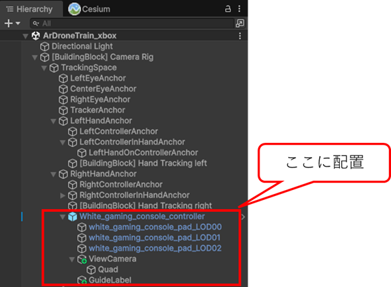391x287 pixels.
Task: Switch to the Cesium tab
Action: (x=89, y=9)
